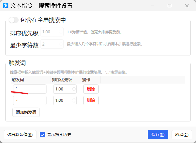Uncheck the 显示搜索历史 checkbox

[x=42, y=135]
